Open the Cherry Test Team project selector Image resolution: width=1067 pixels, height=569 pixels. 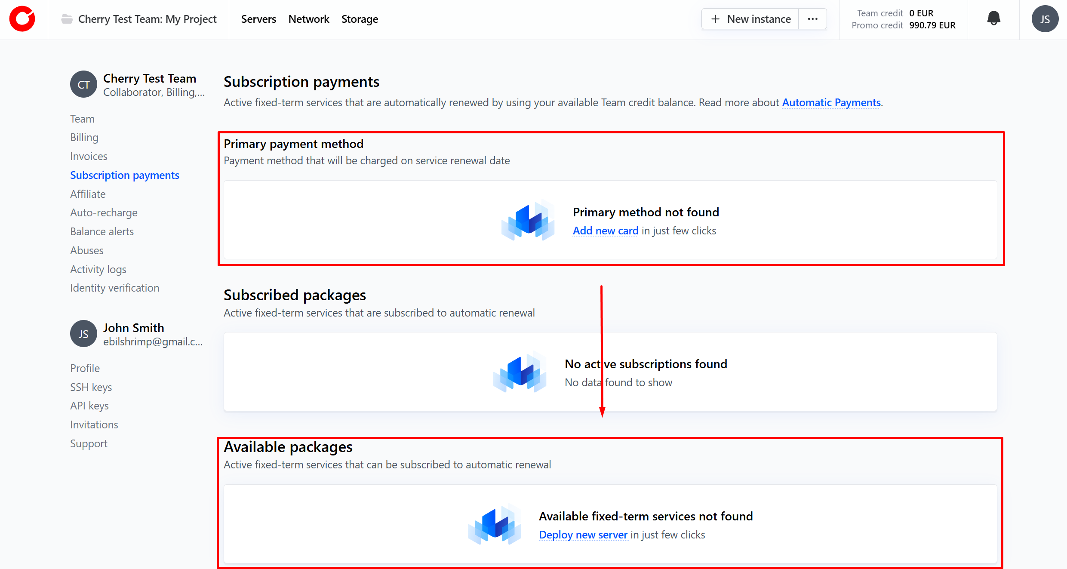pyautogui.click(x=147, y=19)
